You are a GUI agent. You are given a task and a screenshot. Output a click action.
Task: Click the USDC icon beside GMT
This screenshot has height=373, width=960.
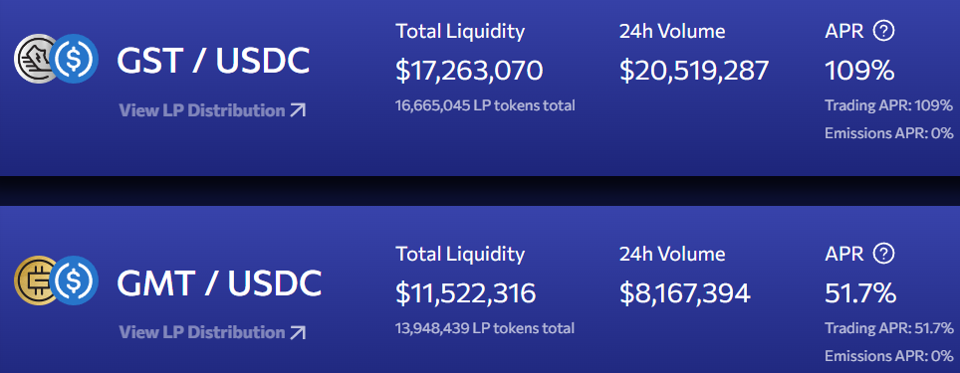[74, 280]
